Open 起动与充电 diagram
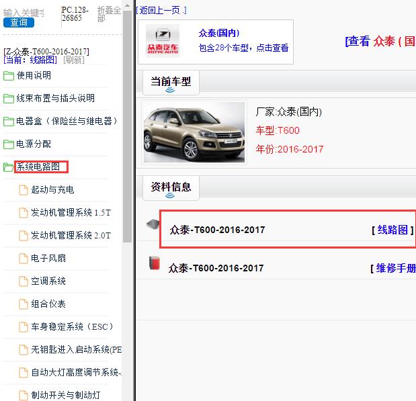 [x=52, y=189]
